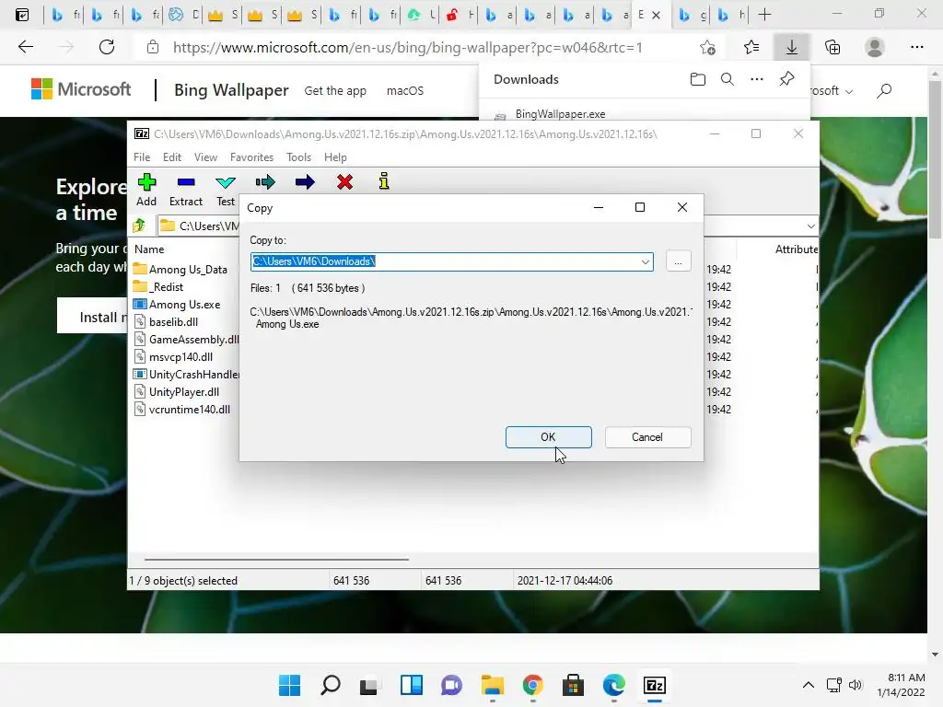Screen dimensions: 943x707
Task: Open Windows taskbar Search
Action: pos(331,685)
